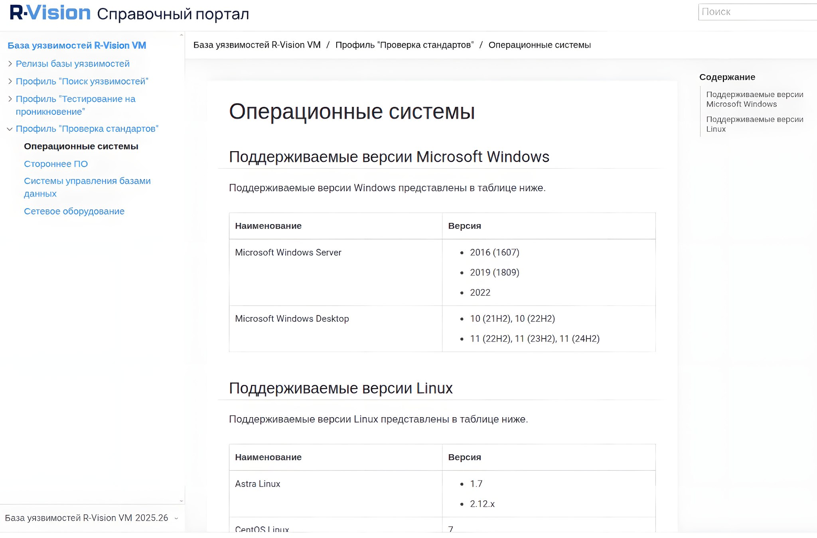Click Astra Linux version '2.12.x'
The width and height of the screenshot is (817, 538).
pyautogui.click(x=482, y=504)
